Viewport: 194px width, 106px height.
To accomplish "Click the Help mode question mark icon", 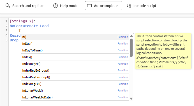I will click(56, 6).
